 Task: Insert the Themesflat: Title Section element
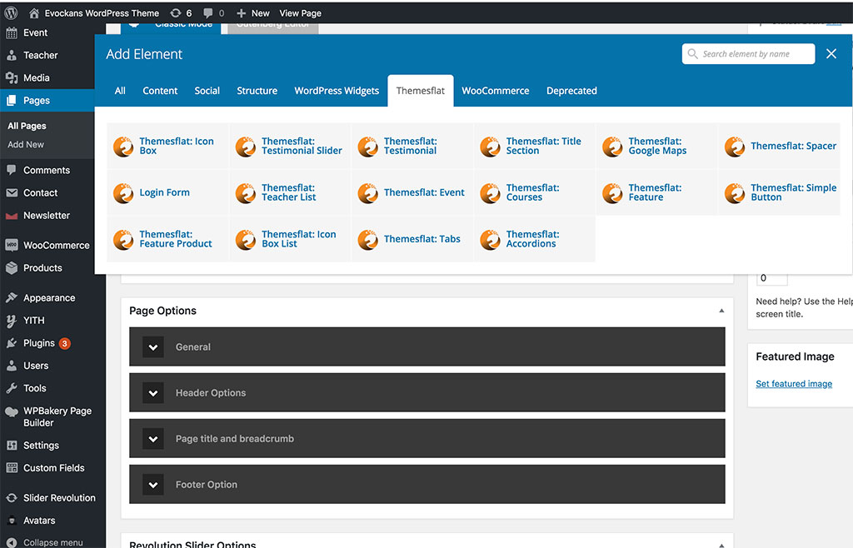(535, 147)
